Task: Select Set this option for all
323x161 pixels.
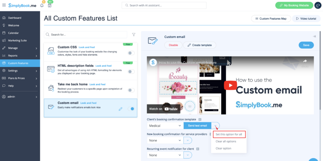Action: [229, 134]
